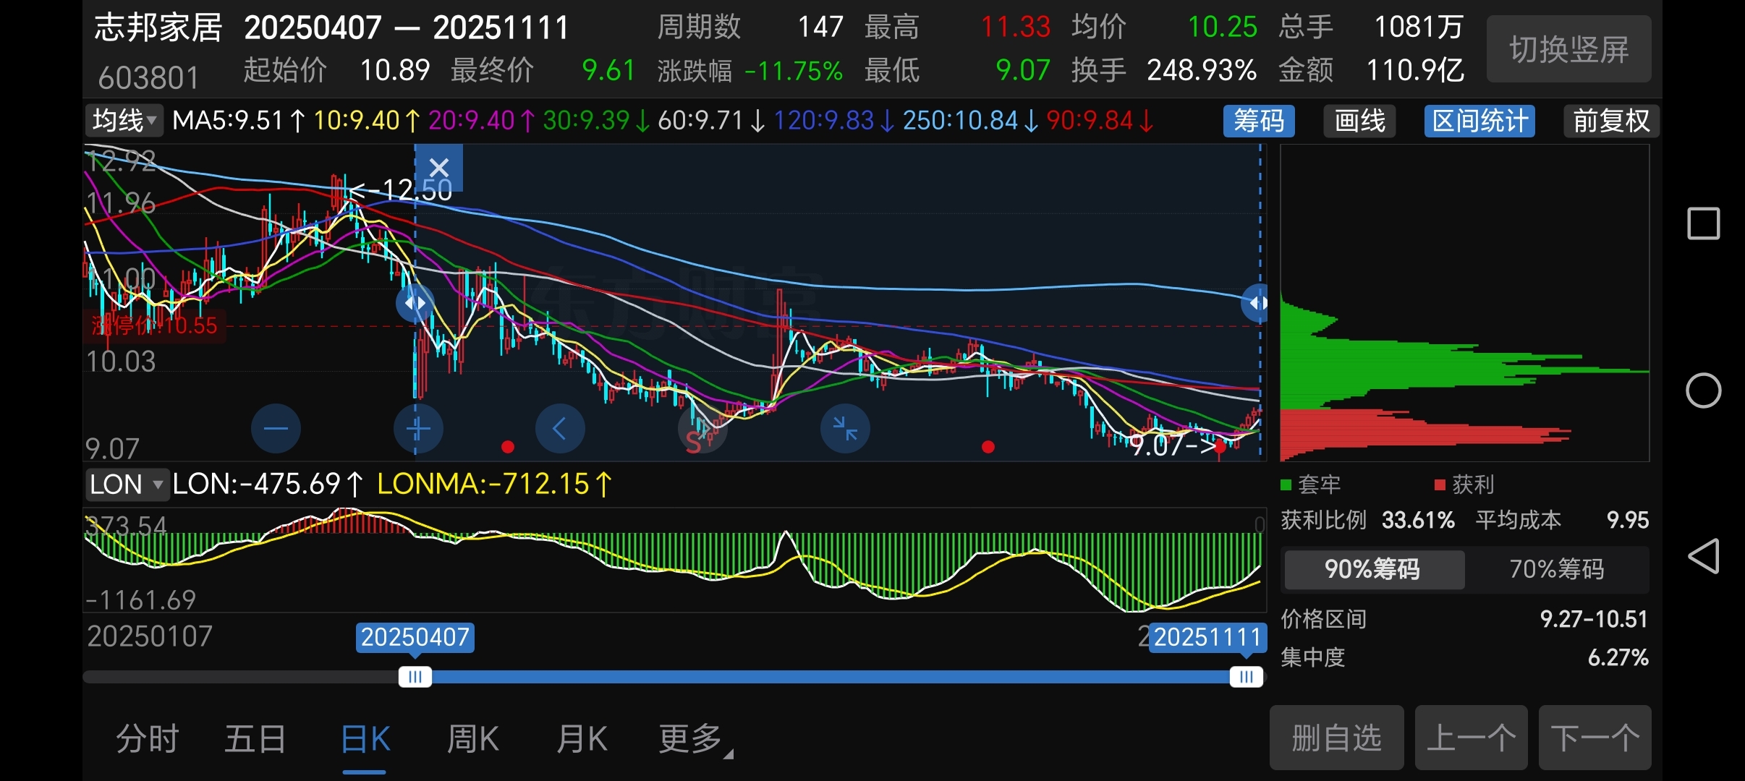
Task: Tap the left range drag handle on chart
Action: [415, 303]
